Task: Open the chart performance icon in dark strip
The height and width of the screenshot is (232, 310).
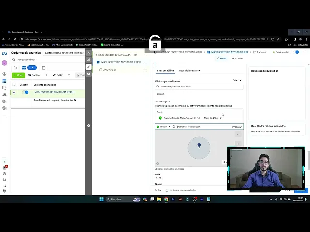Action: point(89,60)
